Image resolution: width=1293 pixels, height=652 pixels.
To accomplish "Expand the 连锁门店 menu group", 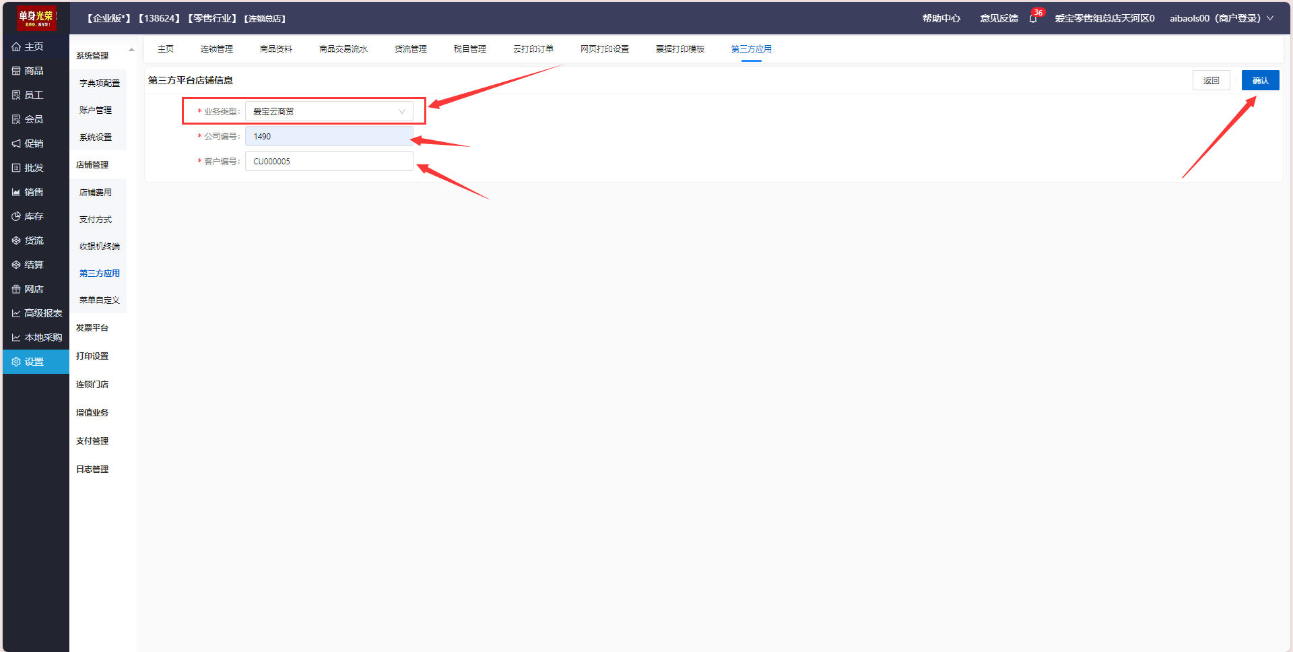I will [x=92, y=385].
